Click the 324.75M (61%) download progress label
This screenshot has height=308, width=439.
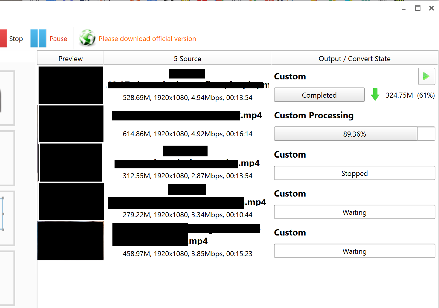click(x=410, y=95)
